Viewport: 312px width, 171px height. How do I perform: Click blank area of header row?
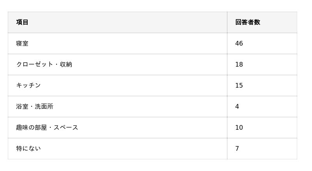click(x=128, y=22)
